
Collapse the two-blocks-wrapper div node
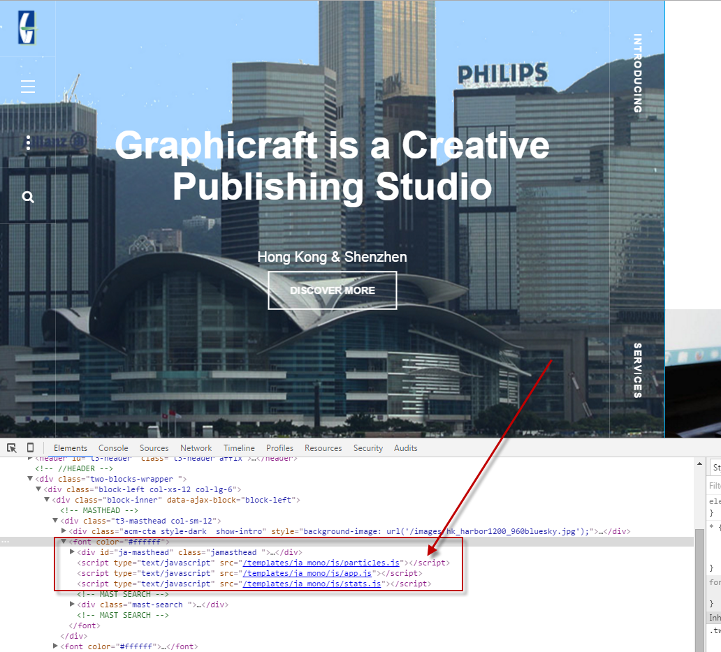[30, 479]
